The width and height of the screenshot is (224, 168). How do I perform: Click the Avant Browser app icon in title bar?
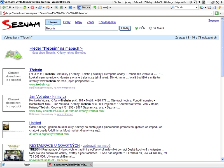coord(2,2)
